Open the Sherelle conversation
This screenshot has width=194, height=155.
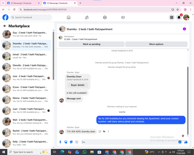[x=26, y=67]
